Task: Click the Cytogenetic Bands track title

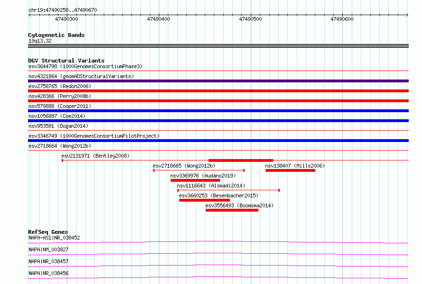Action: tap(56, 35)
